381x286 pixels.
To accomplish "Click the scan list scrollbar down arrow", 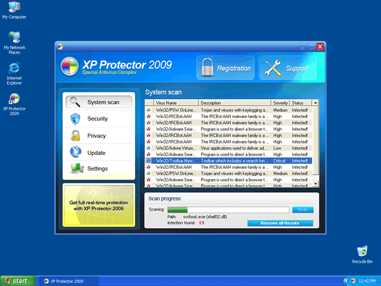I will (315, 183).
